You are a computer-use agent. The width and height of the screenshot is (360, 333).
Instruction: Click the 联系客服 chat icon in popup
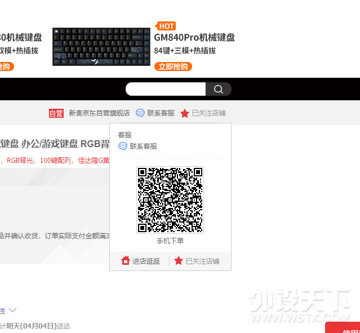(x=122, y=146)
